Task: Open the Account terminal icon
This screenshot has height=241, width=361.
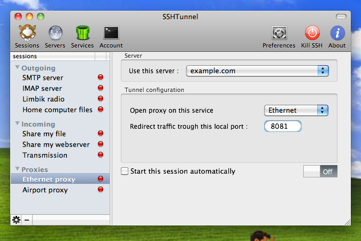Action: (111, 33)
